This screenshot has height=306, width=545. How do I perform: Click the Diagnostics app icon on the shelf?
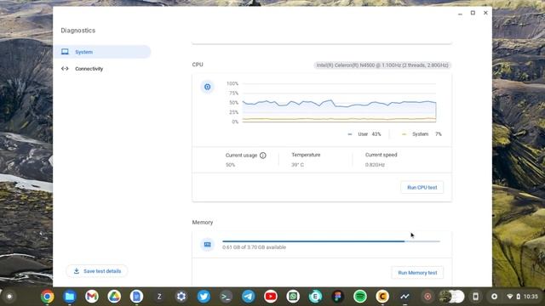[x=404, y=297]
